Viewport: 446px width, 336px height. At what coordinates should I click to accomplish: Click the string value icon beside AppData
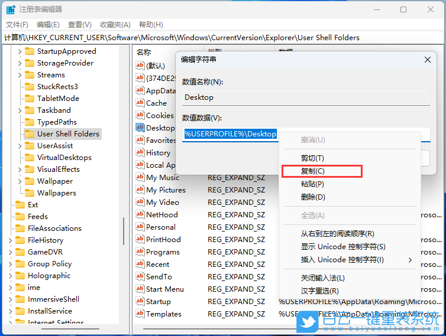(x=140, y=90)
